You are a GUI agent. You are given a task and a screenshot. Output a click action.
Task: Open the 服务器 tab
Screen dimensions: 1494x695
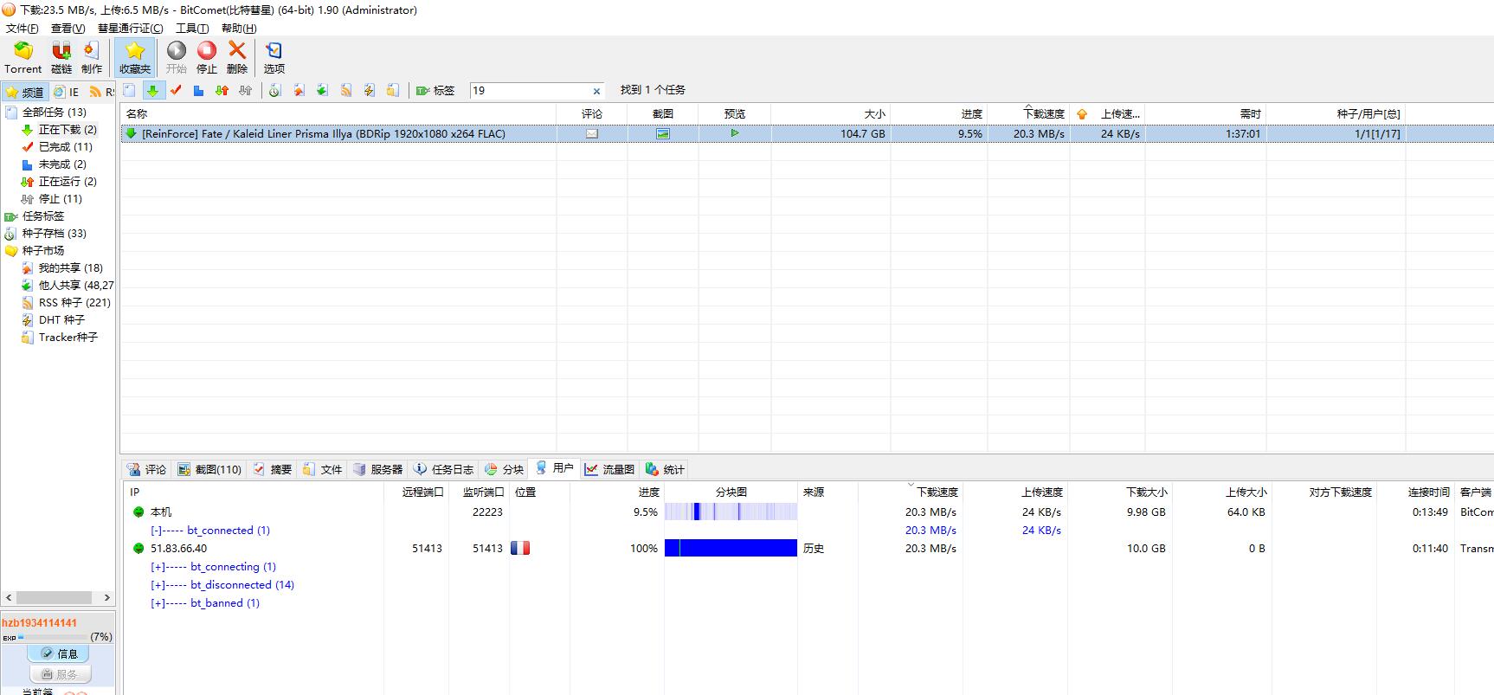point(377,469)
